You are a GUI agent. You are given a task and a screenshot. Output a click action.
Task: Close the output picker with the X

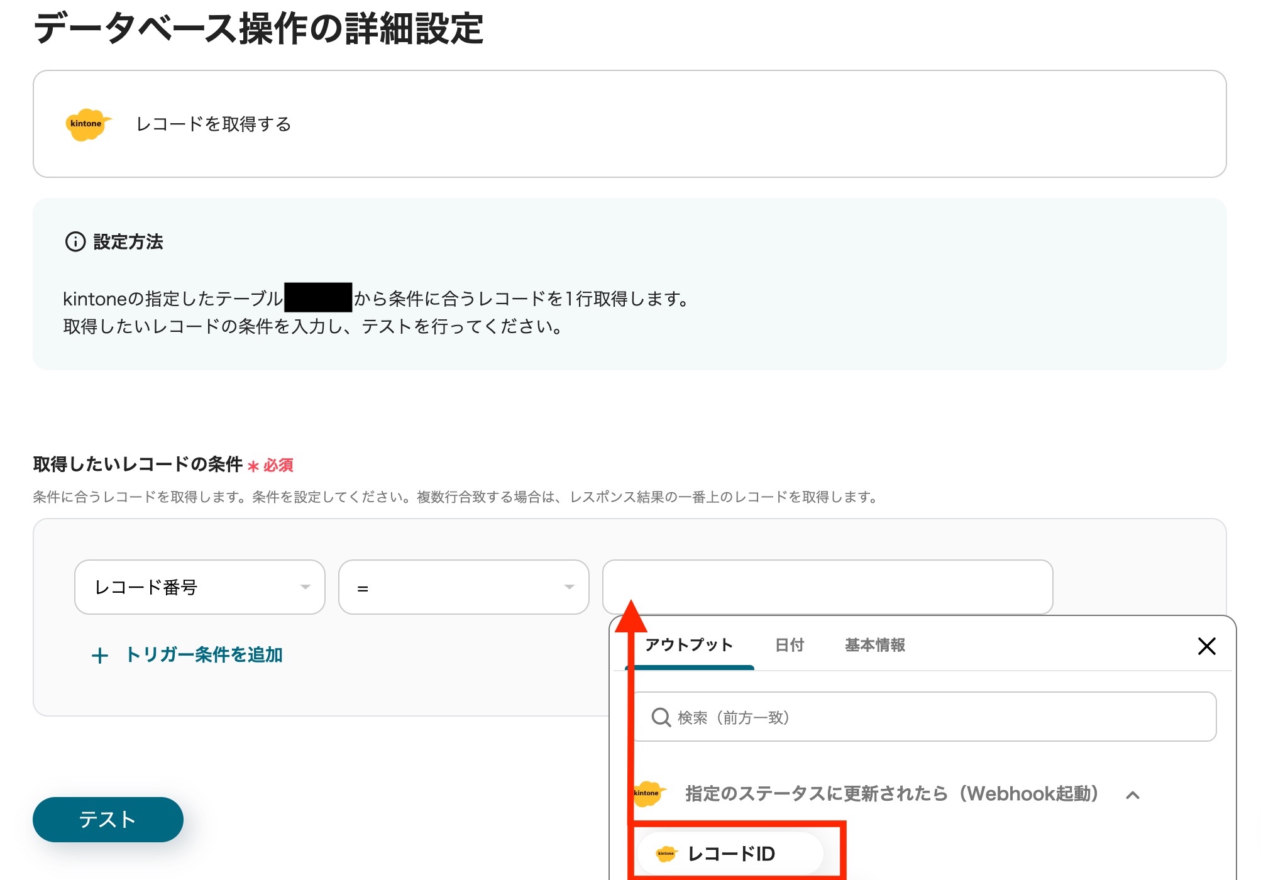click(x=1206, y=646)
